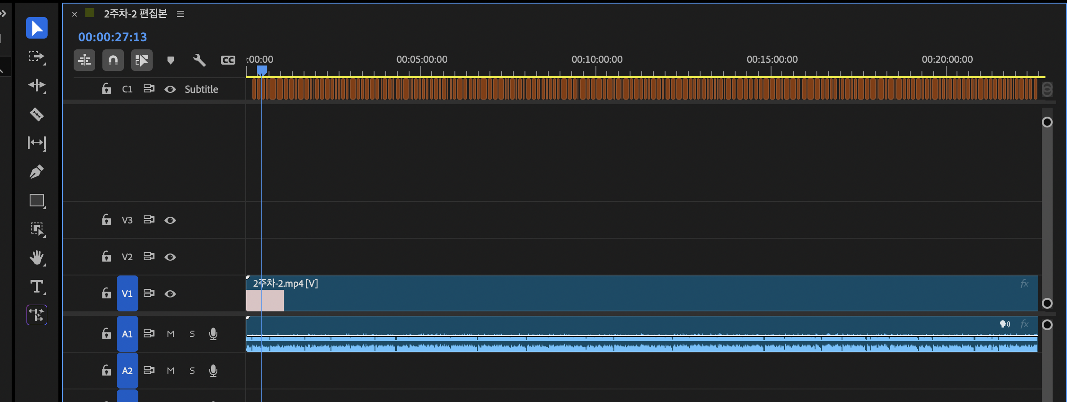Mute the A1 audio track
This screenshot has width=1067, height=402.
171,334
